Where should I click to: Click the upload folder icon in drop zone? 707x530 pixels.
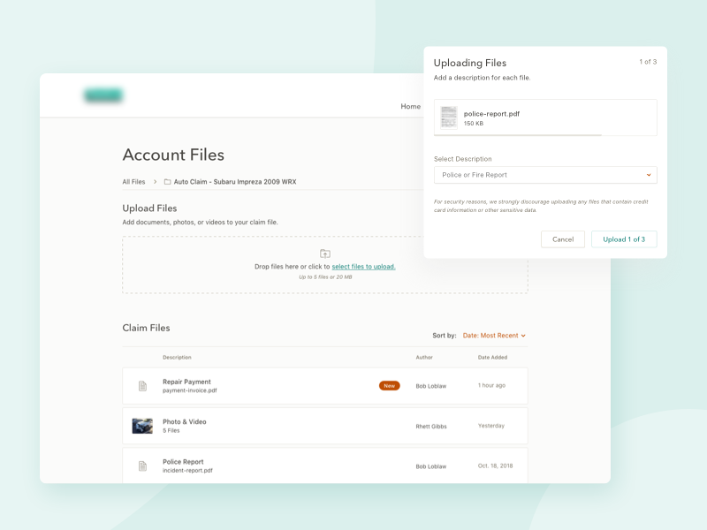325,254
